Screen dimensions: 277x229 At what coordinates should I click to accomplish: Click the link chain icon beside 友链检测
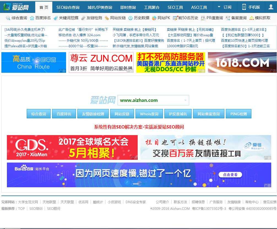[83, 18]
